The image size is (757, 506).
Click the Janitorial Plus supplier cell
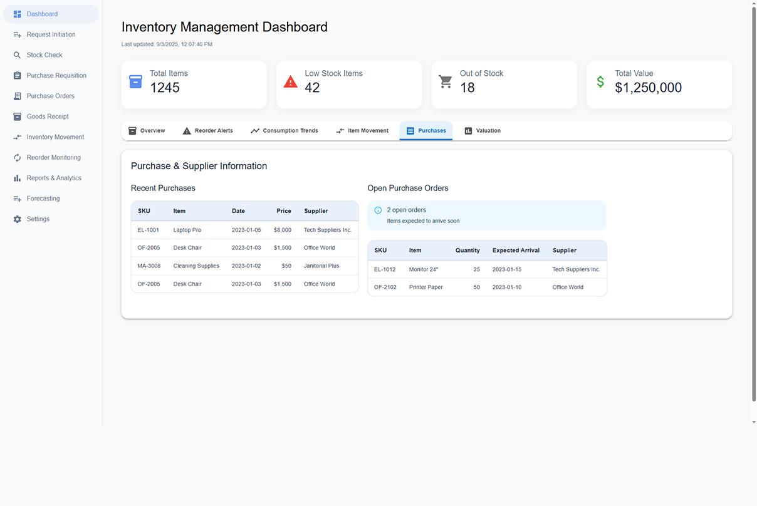coord(321,266)
